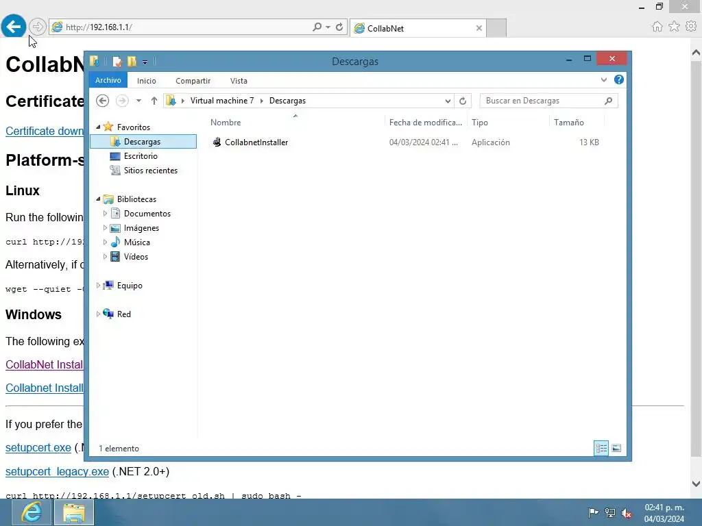
Task: Open the IE tools gear menu
Action: click(x=691, y=27)
